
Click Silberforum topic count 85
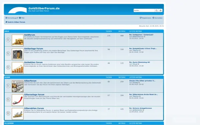tap(109, 82)
